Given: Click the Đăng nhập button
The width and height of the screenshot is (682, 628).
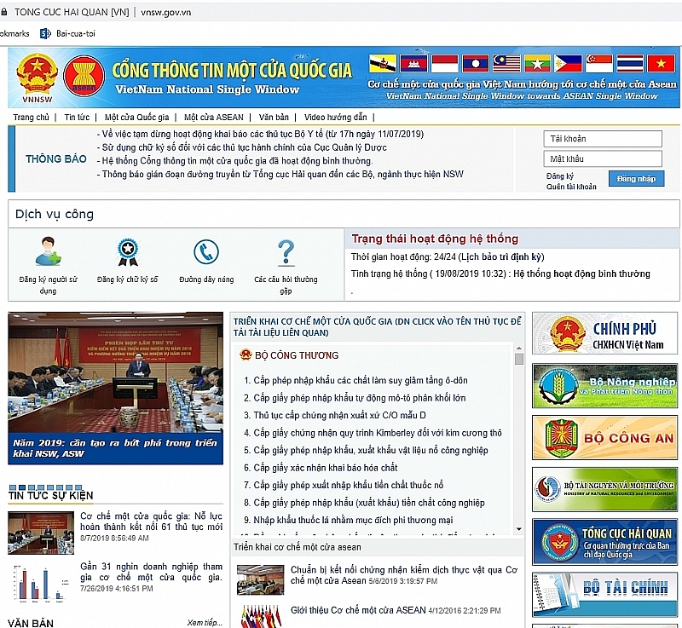Looking at the screenshot, I should click(x=636, y=179).
